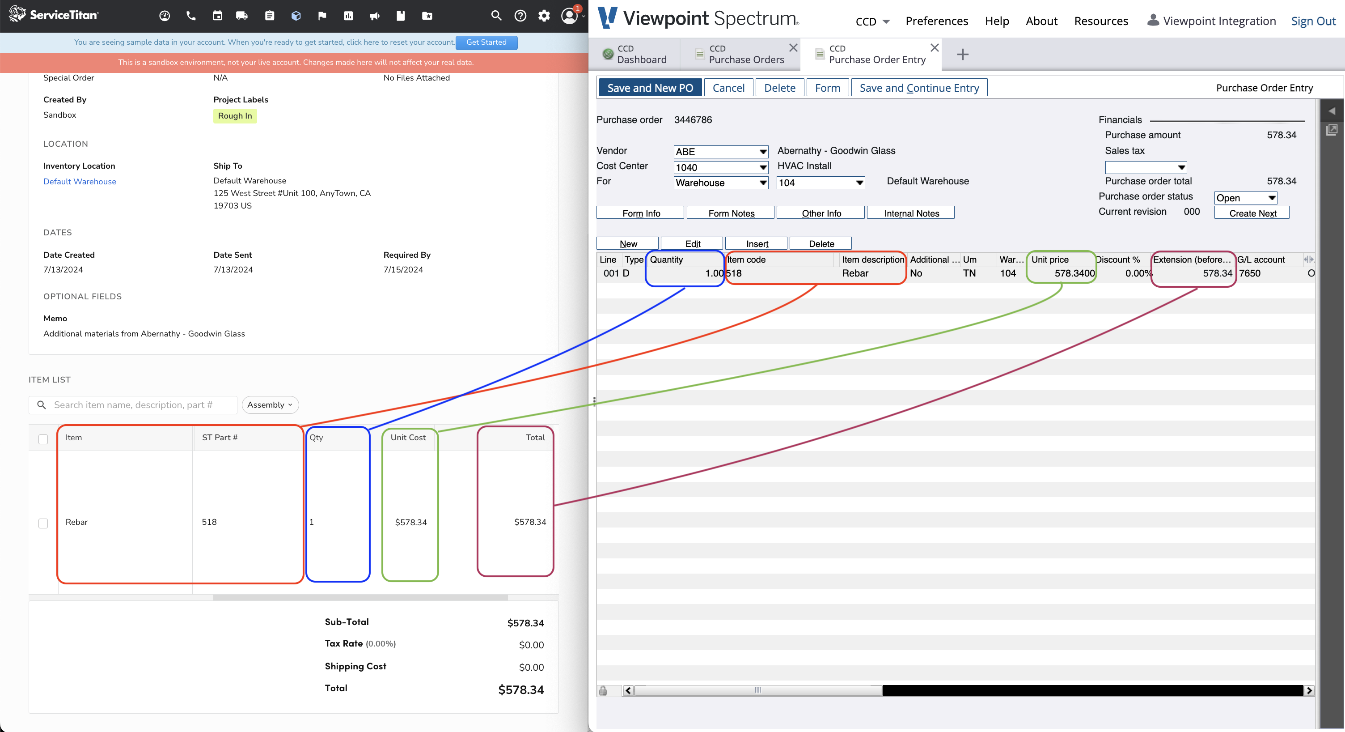Check the item checkbox next to Rebar row
Screen dimensions: 1345x732
coord(43,521)
